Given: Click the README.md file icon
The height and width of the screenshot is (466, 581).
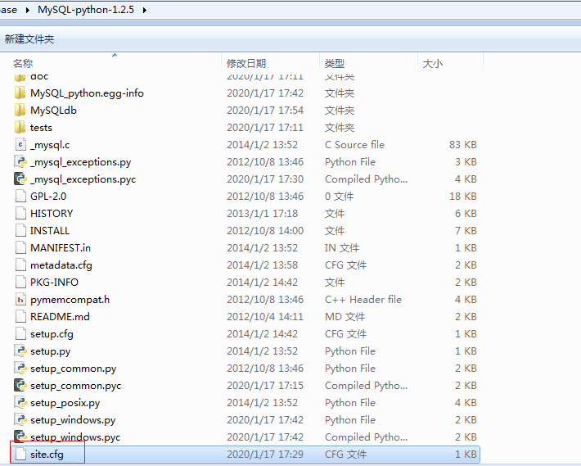Looking at the screenshot, I should click(x=20, y=316).
